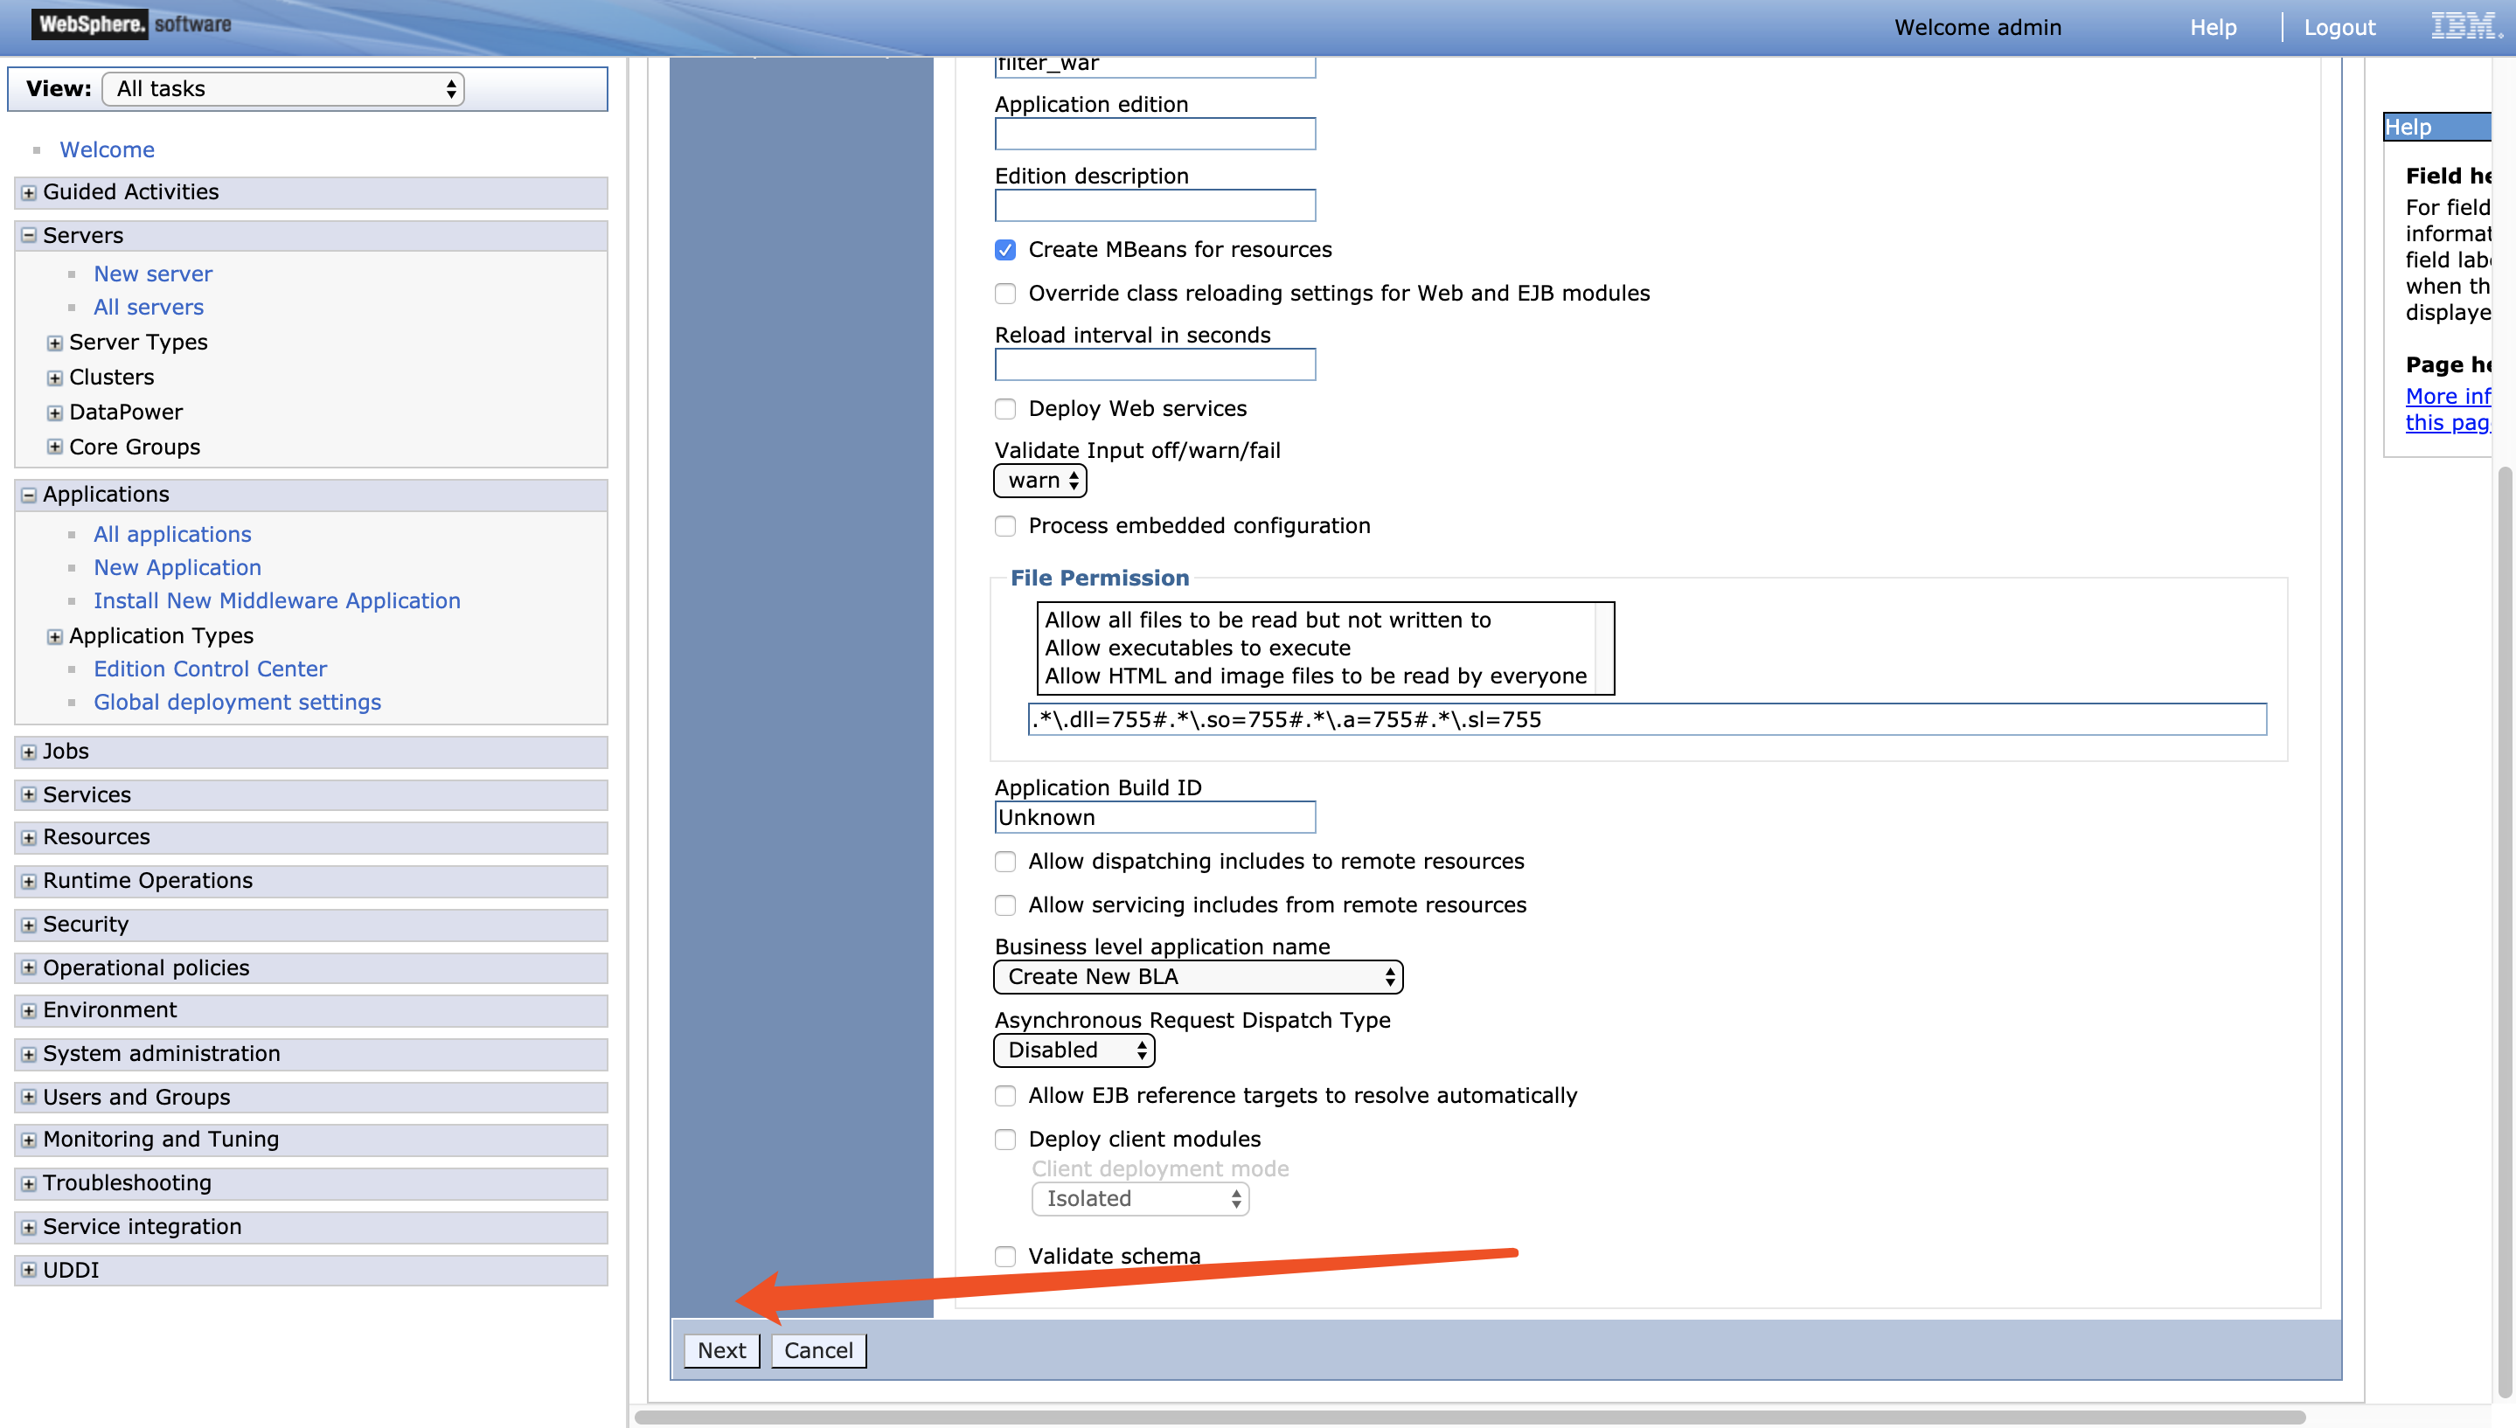Click the IBM logo
2516x1428 pixels.
(2464, 26)
